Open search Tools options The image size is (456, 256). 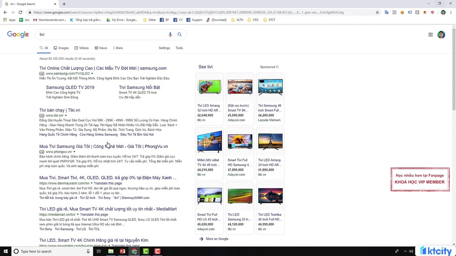pos(179,48)
